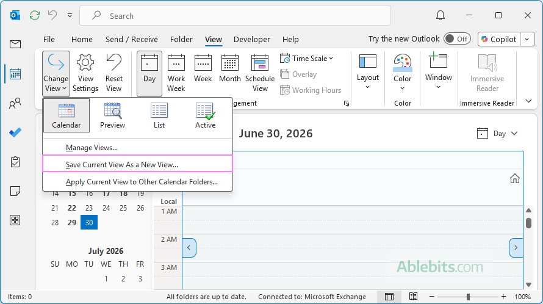
Task: Open the To Do checkmark app
Action: coord(15,132)
